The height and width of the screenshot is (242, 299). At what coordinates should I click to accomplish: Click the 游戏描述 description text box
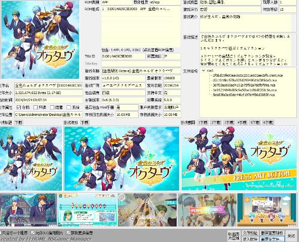click(x=248, y=50)
